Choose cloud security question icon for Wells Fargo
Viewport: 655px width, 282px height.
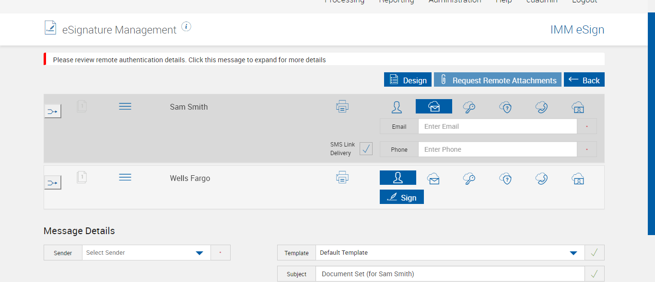(505, 179)
